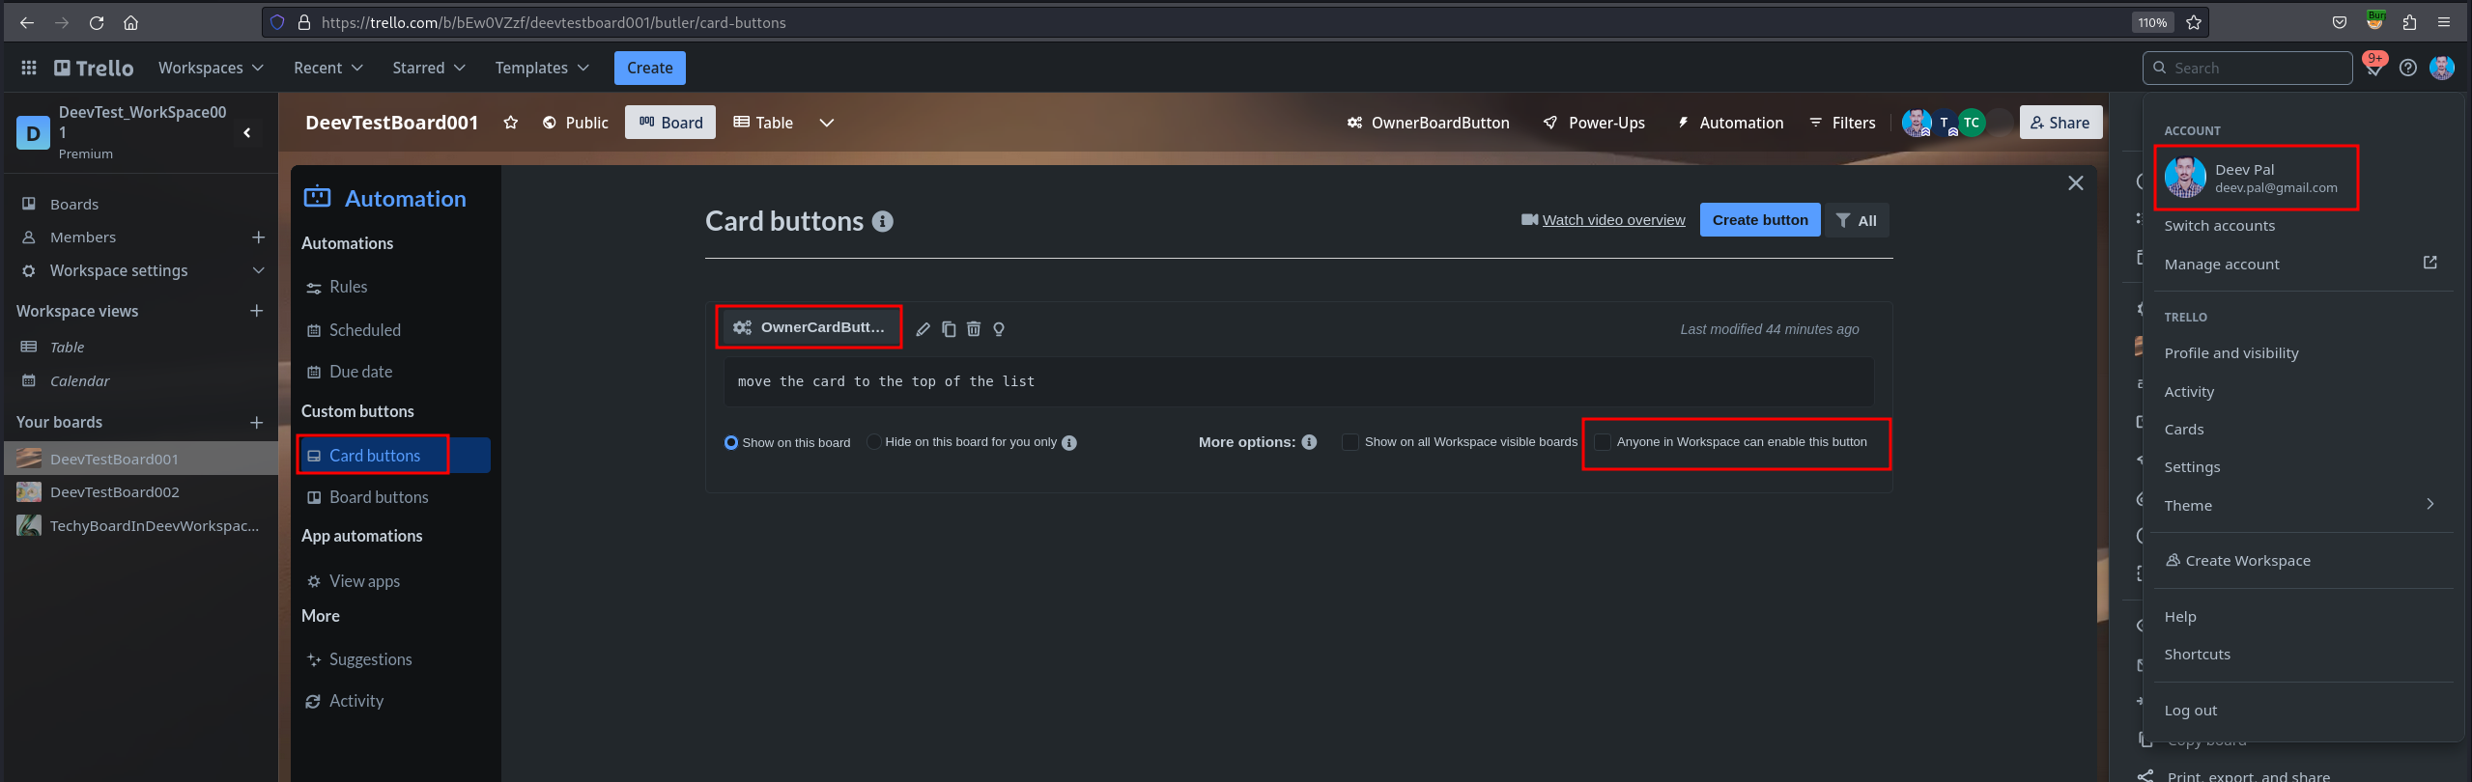The height and width of the screenshot is (782, 2472).
Task: Open Scheduled automations
Action: click(x=364, y=330)
